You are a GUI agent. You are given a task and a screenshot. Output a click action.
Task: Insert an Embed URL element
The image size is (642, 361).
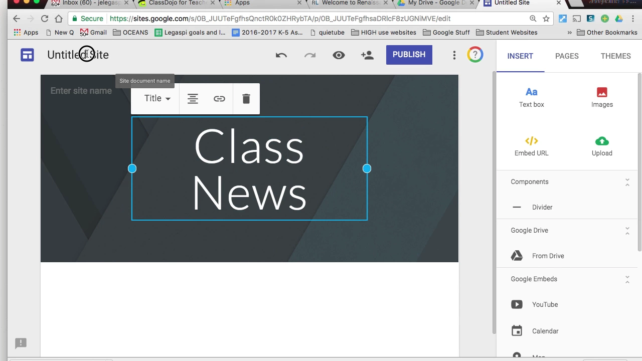click(x=531, y=146)
